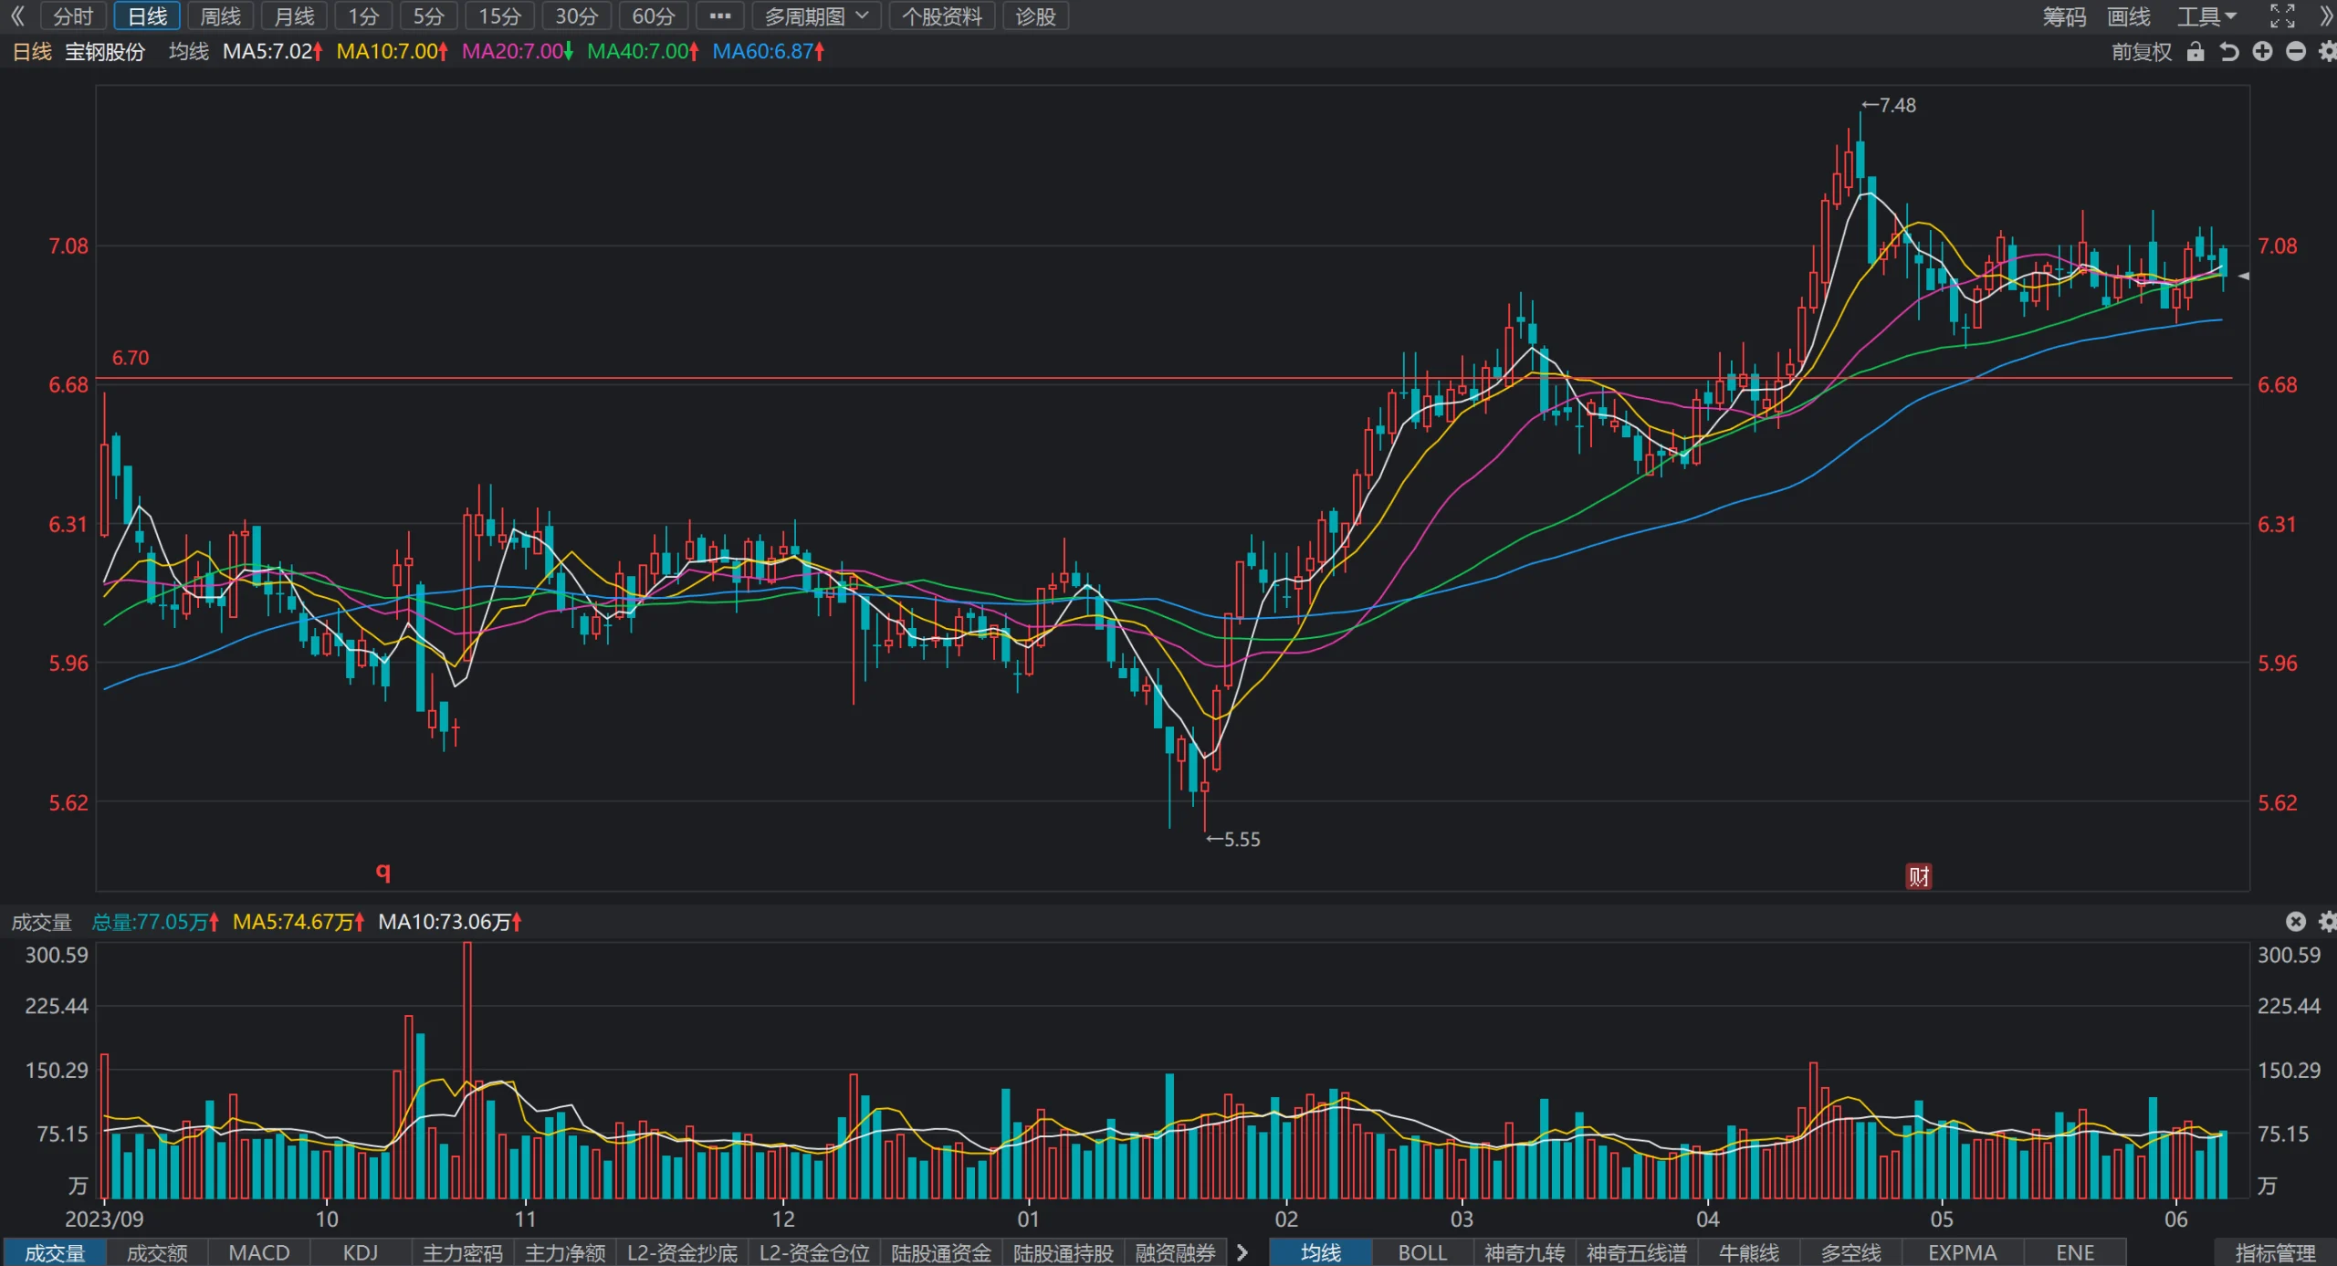This screenshot has height=1266, width=2337.
Task: Switch to 1分 one-minute chart
Action: (x=363, y=16)
